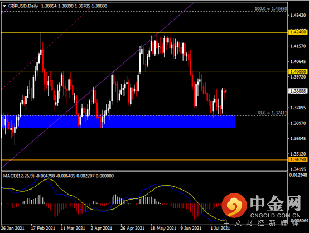Click the 1.40000 yellow price label
Viewport: 309px width, 233px height.
[x=298, y=72]
